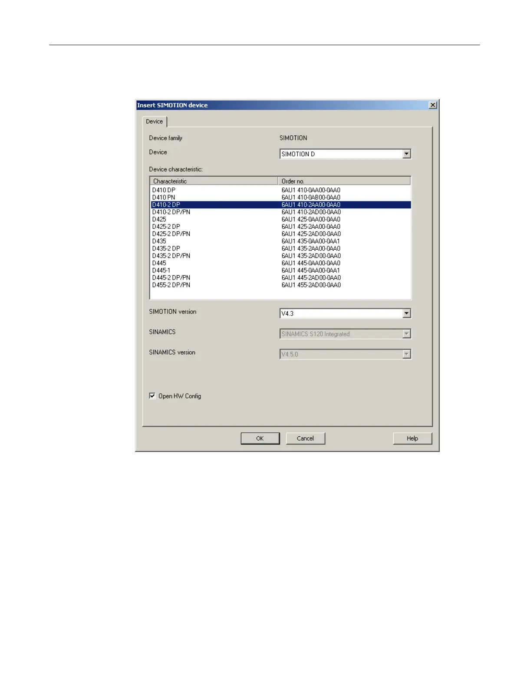This screenshot has width=517, height=689.
Task: Click order number 6AU1 445-0AA00-0AA1
Action: click(311, 270)
